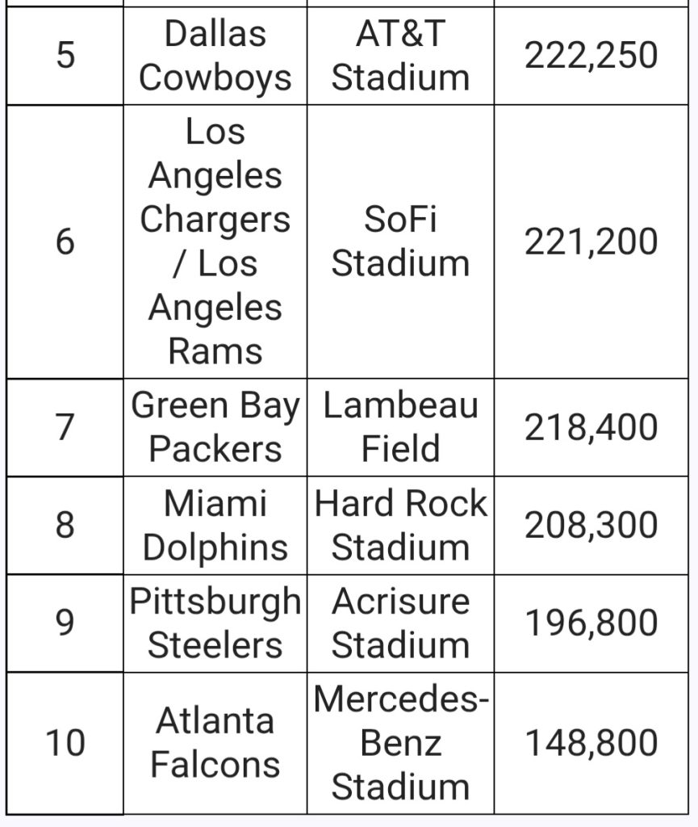Select the Los Angeles Chargers / Rams cell
The width and height of the screenshot is (698, 827).
pyautogui.click(x=215, y=241)
